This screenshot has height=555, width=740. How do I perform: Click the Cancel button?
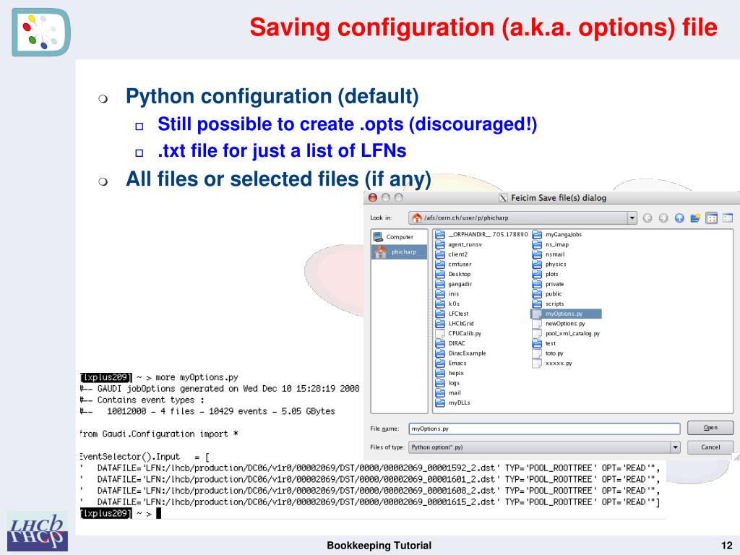[x=710, y=447]
